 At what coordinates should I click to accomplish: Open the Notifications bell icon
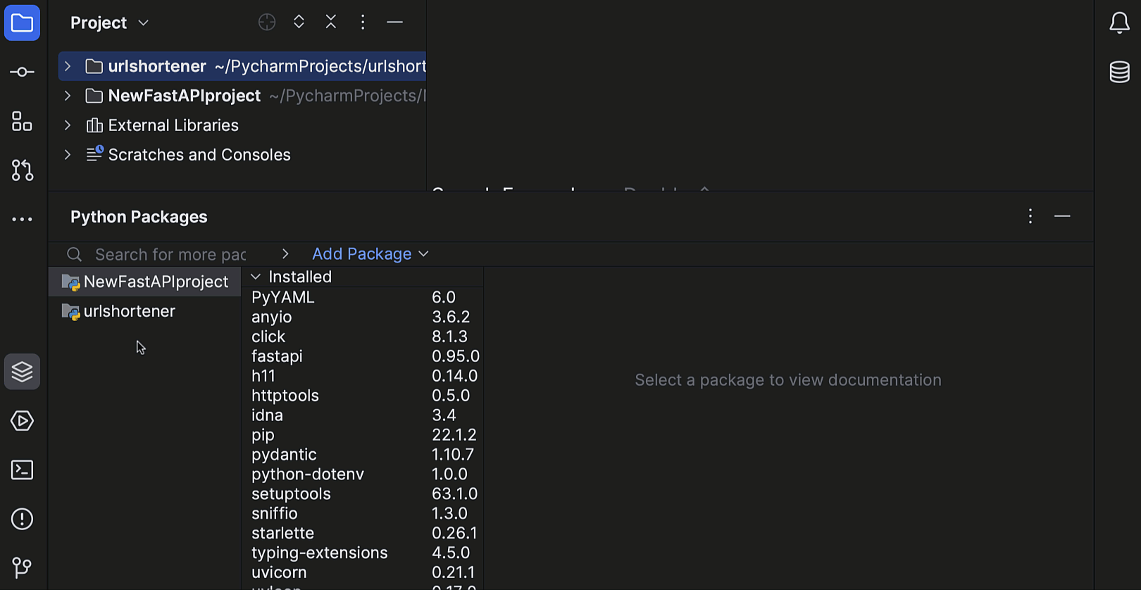1119,23
